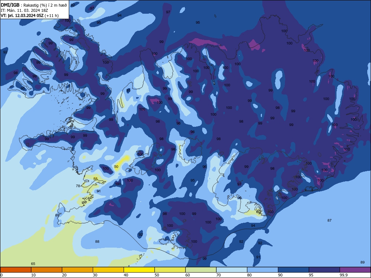Click the map humidity value '78'
This screenshot has height=278, width=371.
pos(78,186)
